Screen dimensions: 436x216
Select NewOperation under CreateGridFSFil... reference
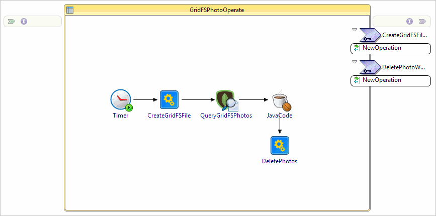tap(391, 48)
